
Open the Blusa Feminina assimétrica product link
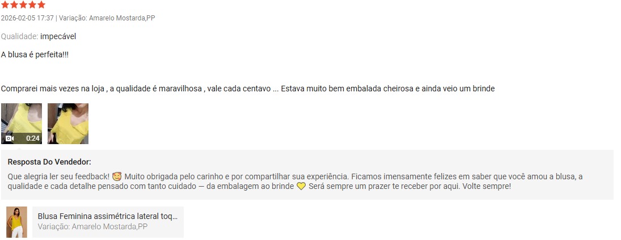108,217
